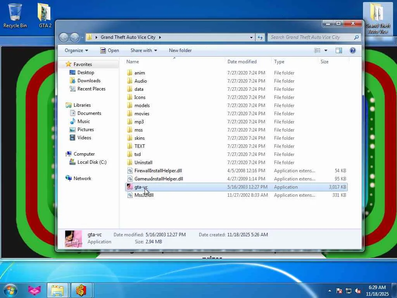Open Local Disk (C:)
The image size is (397, 298).
click(x=92, y=162)
